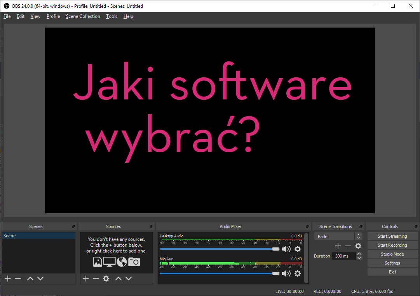Remove source with minus icon
This screenshot has width=420, height=296.
(96, 279)
